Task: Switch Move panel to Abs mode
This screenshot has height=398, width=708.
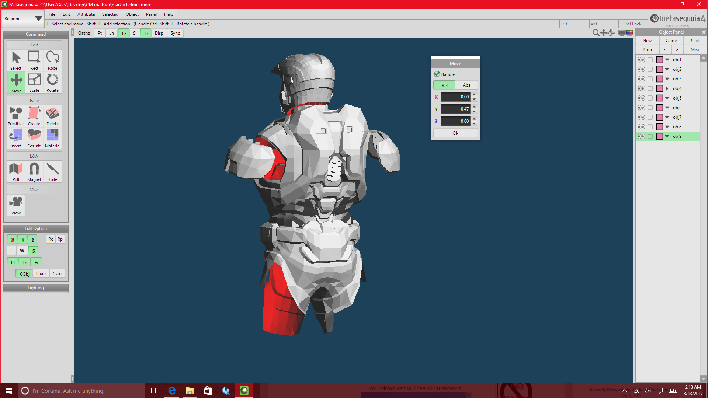Action: pyautogui.click(x=466, y=85)
